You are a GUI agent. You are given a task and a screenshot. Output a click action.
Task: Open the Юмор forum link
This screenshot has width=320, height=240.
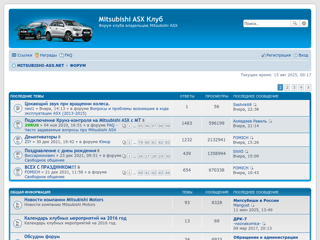click(x=105, y=142)
